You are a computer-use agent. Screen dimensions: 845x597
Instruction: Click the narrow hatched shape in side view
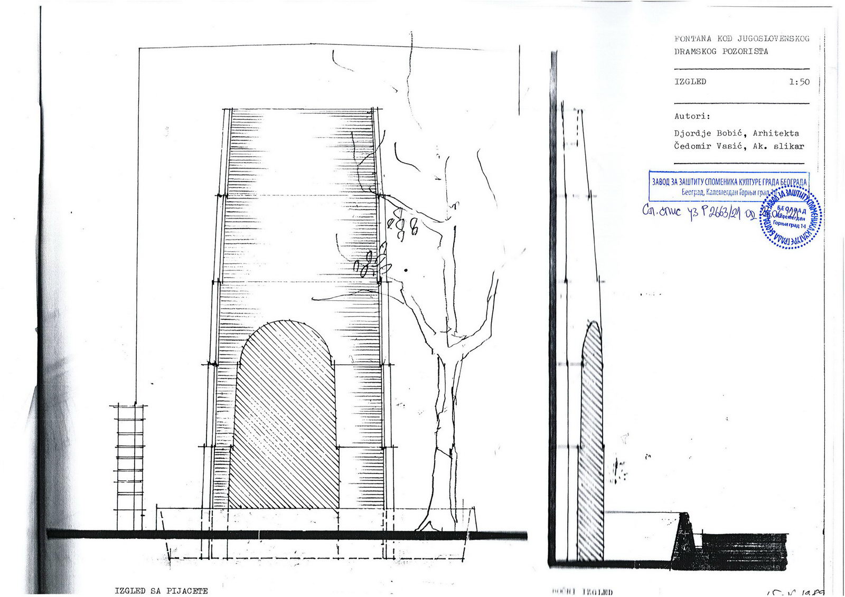tap(591, 443)
